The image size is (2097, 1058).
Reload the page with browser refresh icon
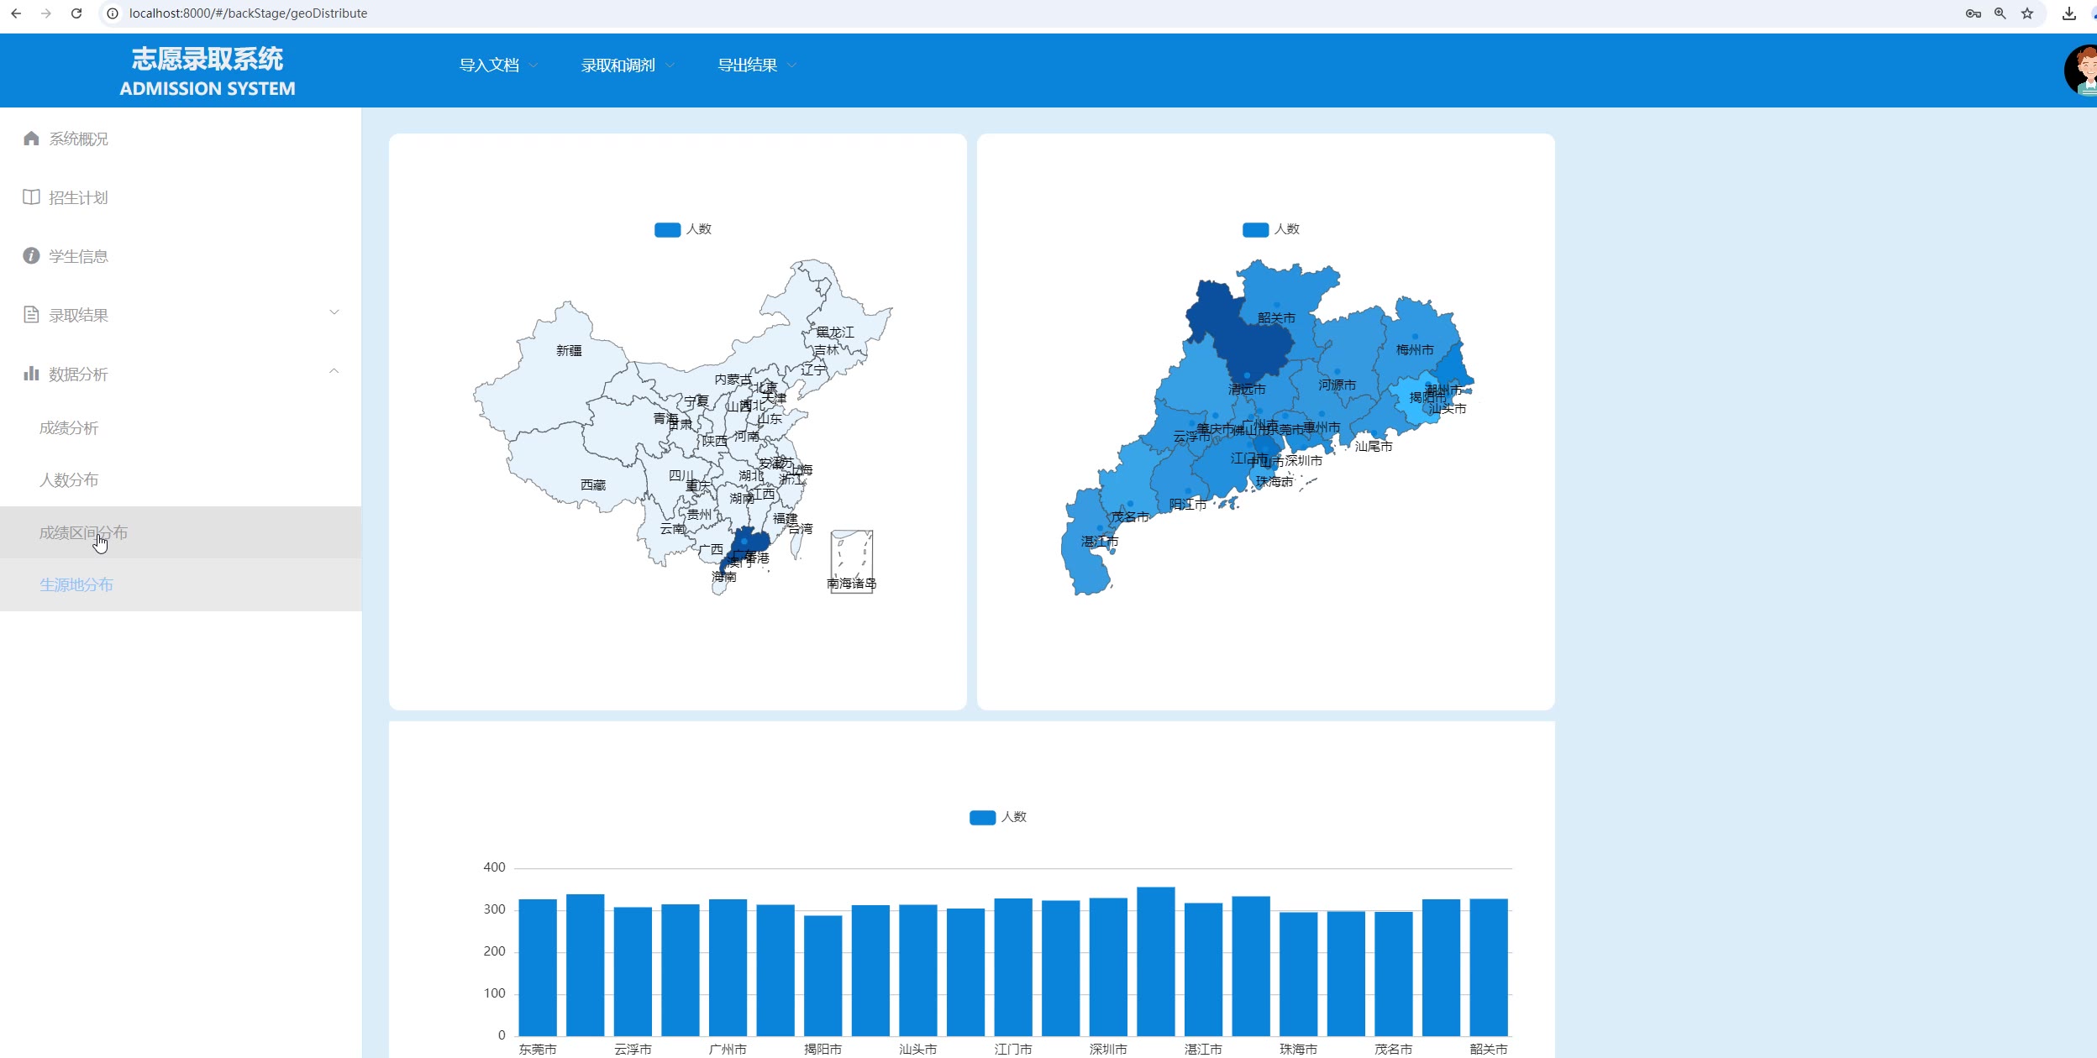76,13
